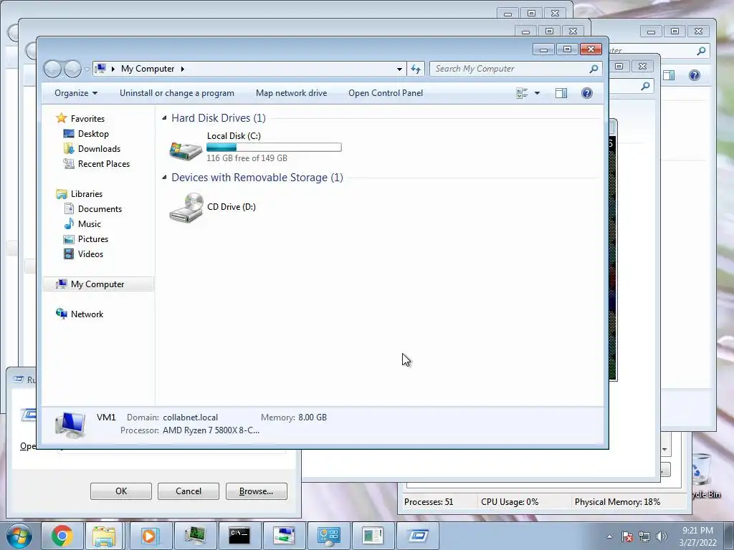Screen dimensions: 734x550
Task: Show hidden tray icons arrow
Action: [609, 536]
